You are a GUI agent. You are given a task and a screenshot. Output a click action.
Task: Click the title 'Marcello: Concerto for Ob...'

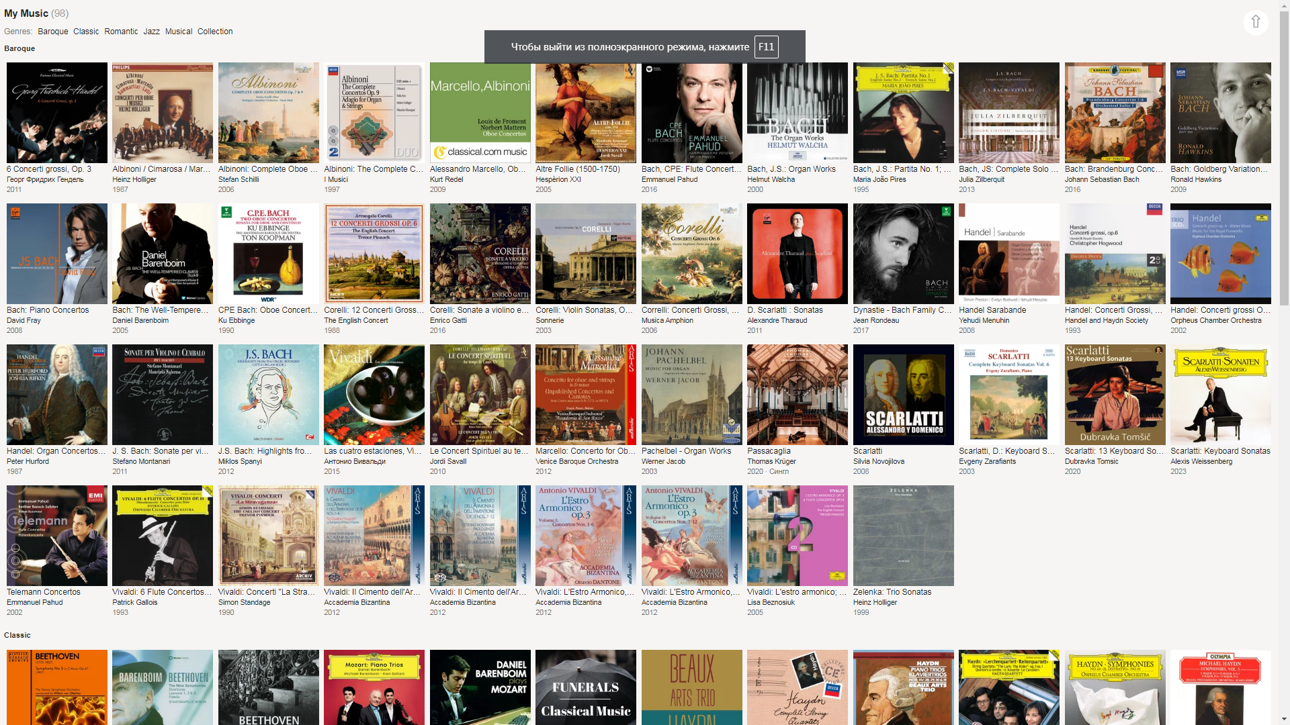tap(585, 451)
